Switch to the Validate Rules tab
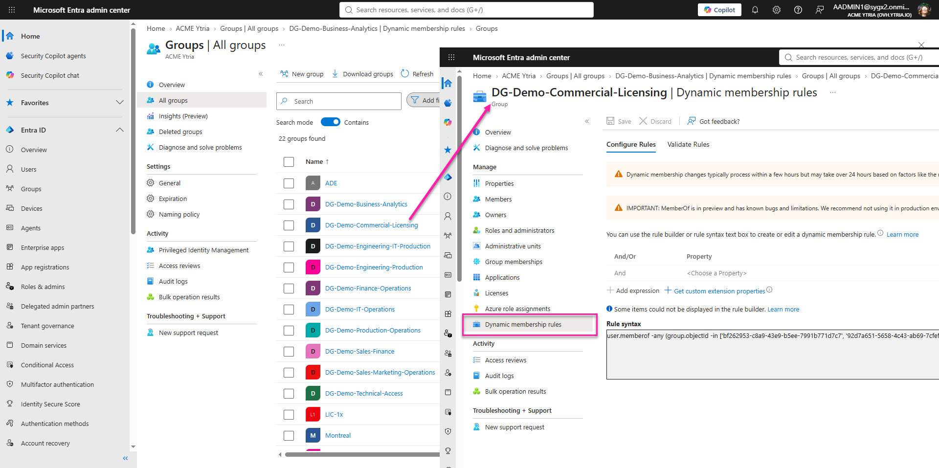This screenshot has height=468, width=939. pyautogui.click(x=688, y=144)
